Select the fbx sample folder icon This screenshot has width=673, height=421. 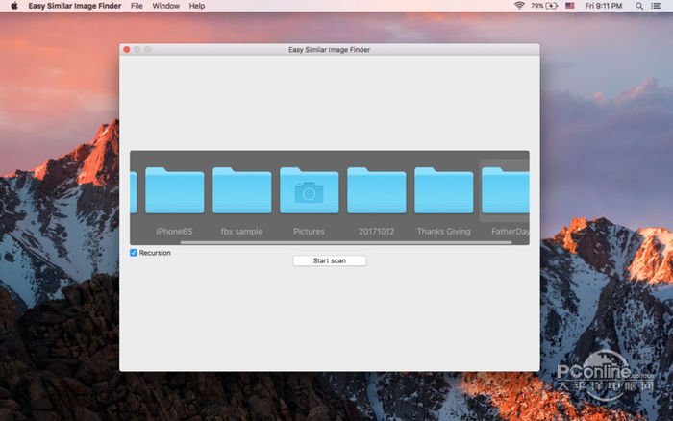[242, 190]
